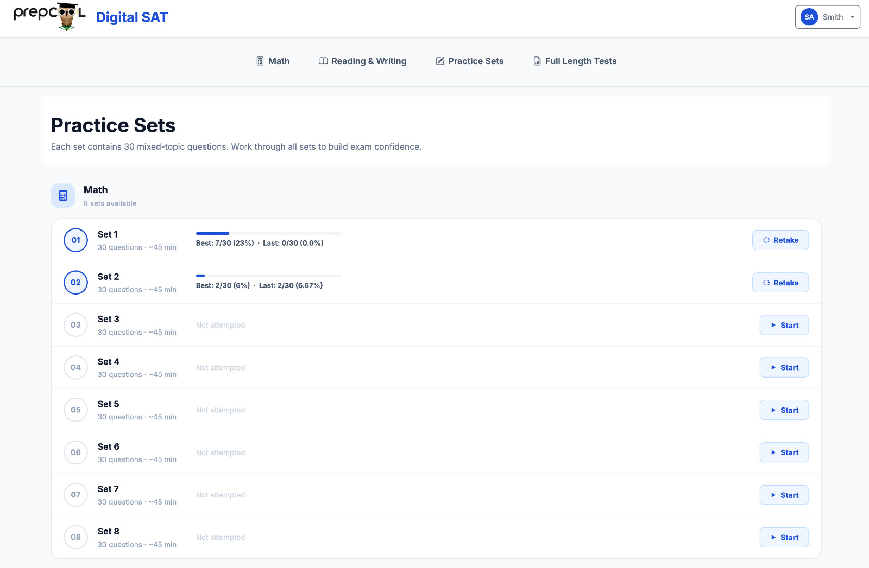Click the document icon next to Full Length Tests
The image size is (869, 568).
[537, 61]
